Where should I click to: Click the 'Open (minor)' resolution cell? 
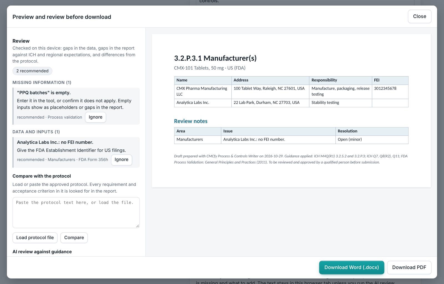372,140
